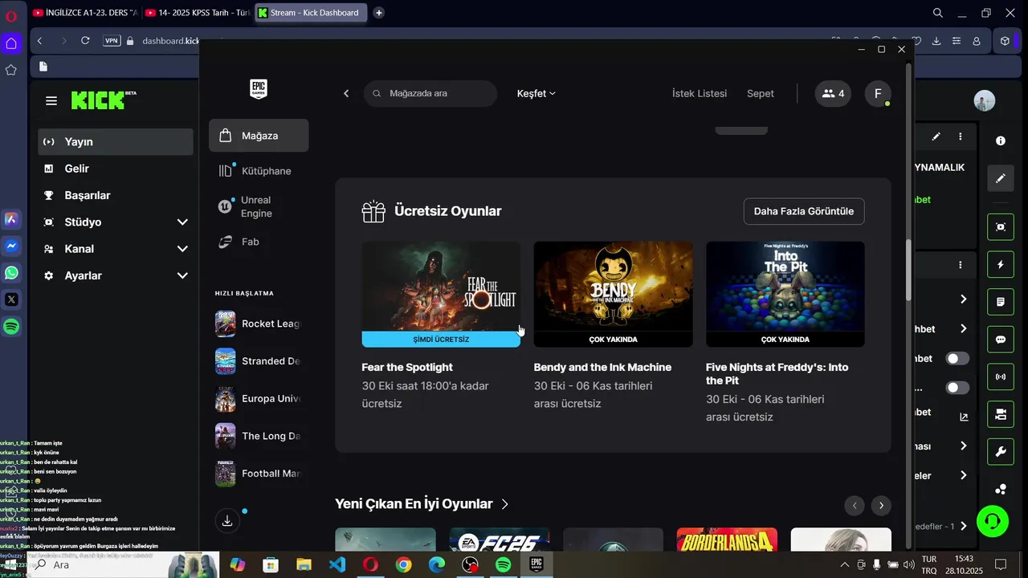Click the Epic Games logo in the launcher
The height and width of the screenshot is (578, 1028).
pos(258,89)
